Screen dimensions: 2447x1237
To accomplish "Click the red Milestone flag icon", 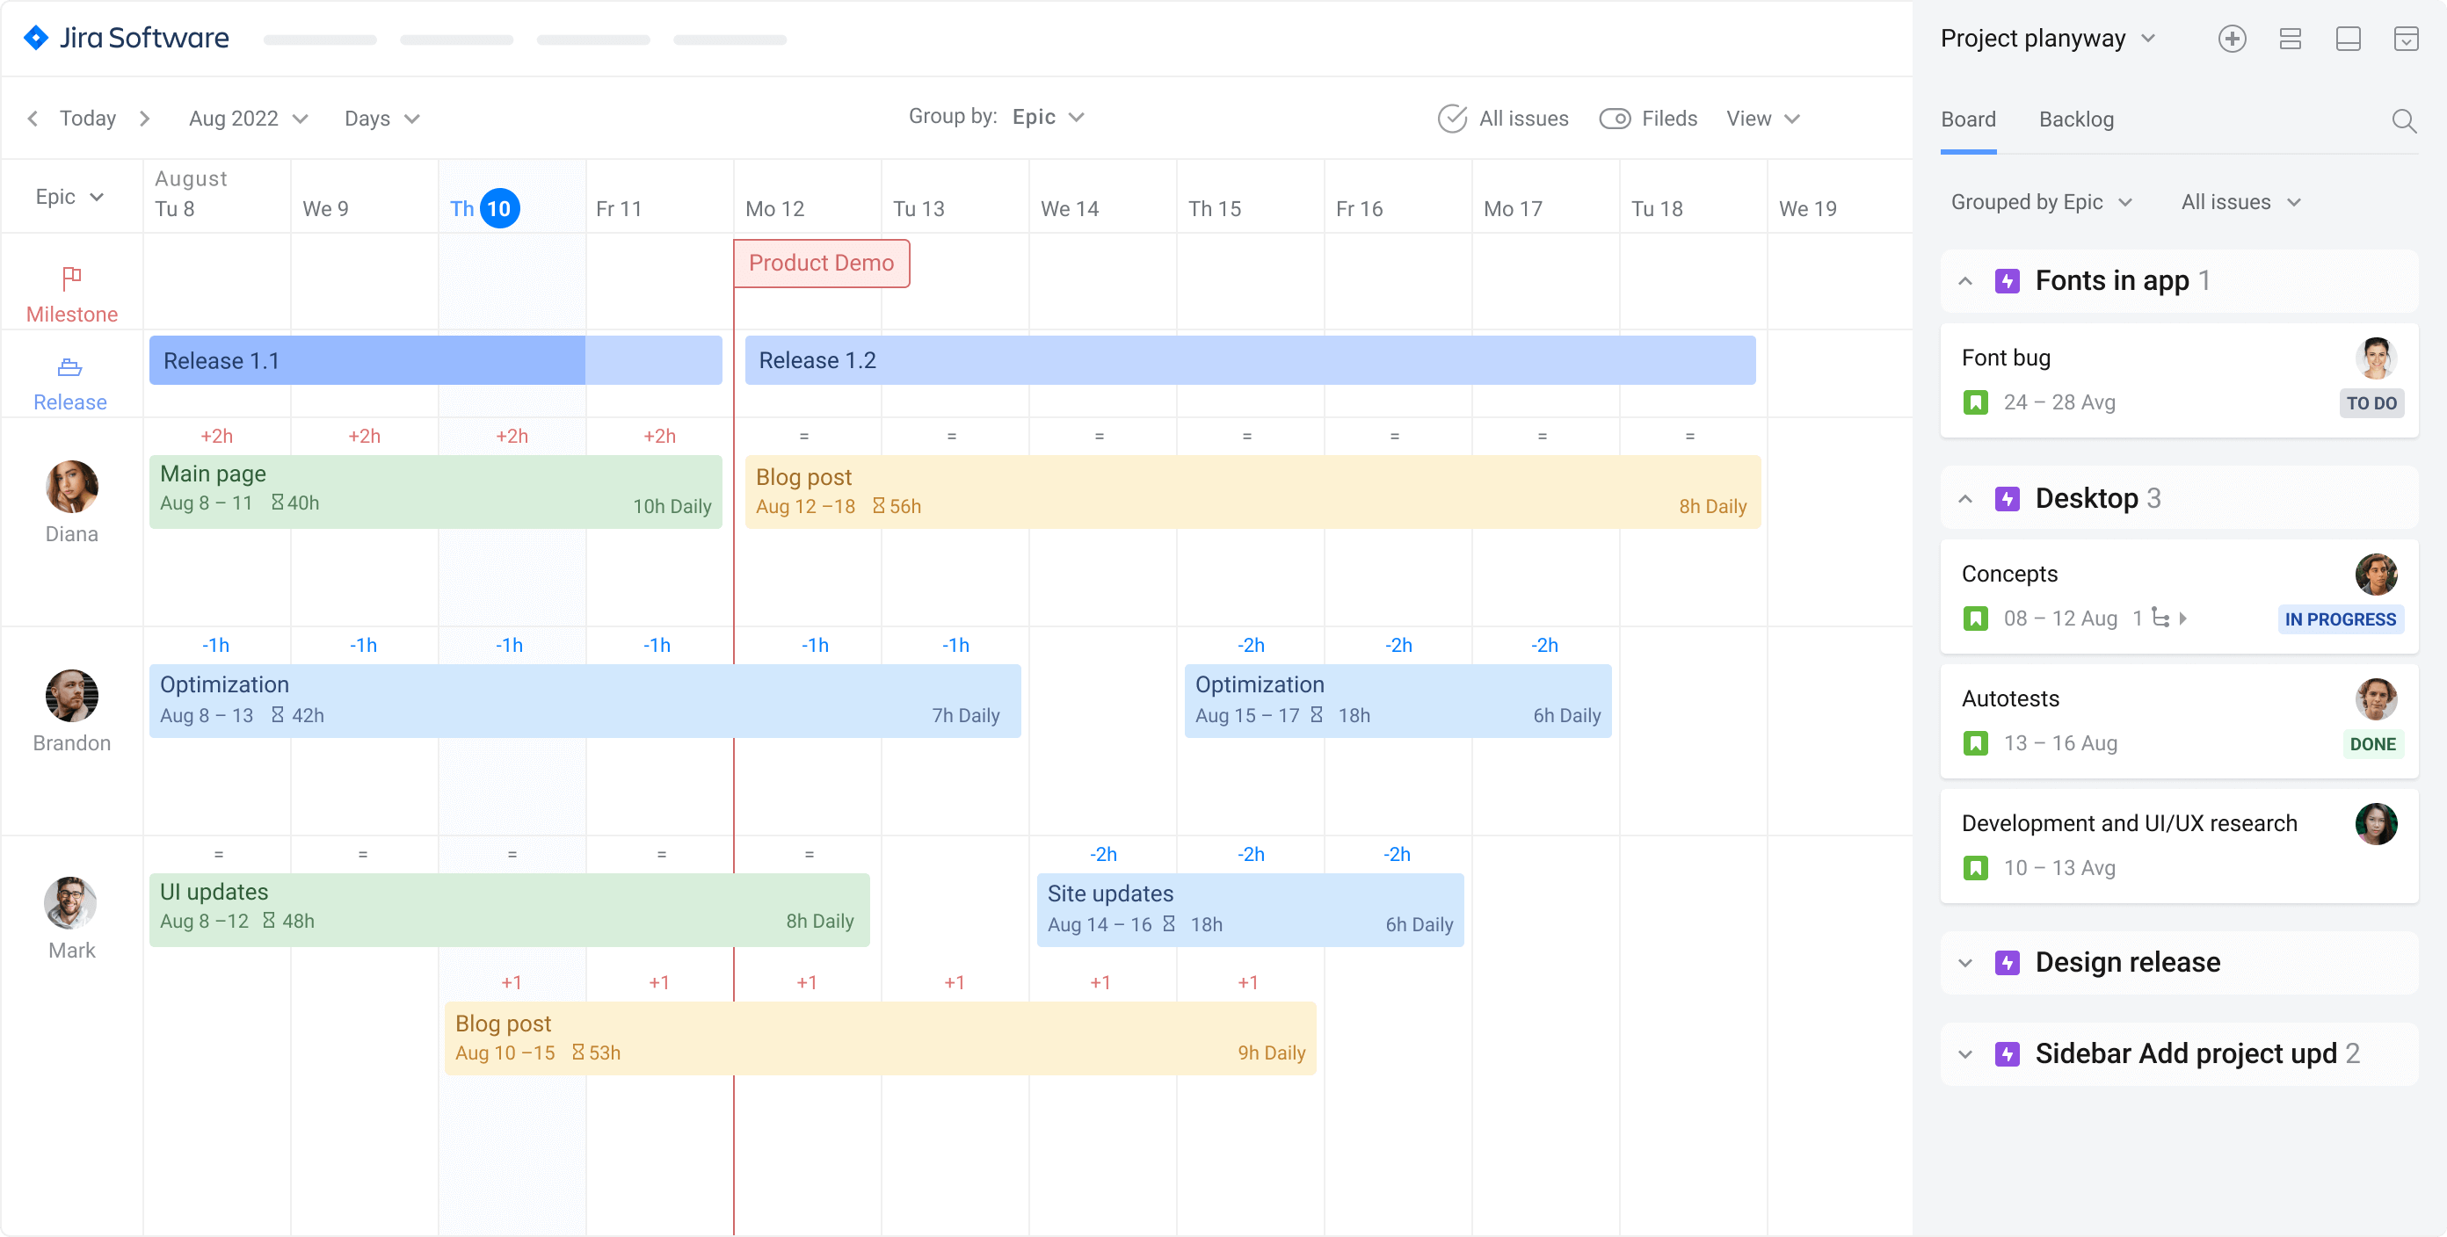I will (71, 279).
